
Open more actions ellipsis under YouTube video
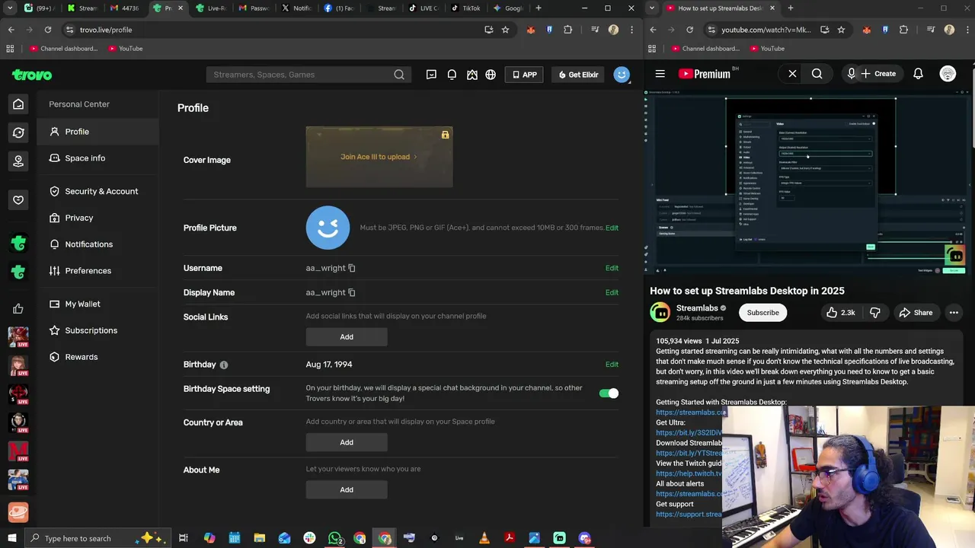point(954,313)
